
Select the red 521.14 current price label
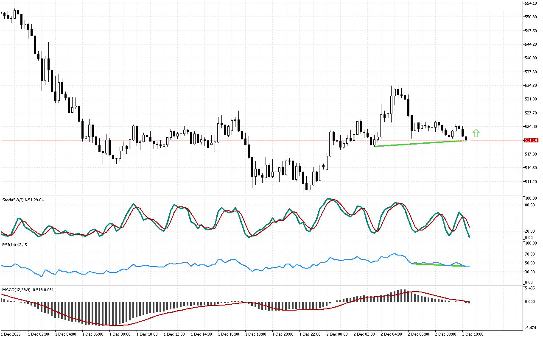(531, 140)
